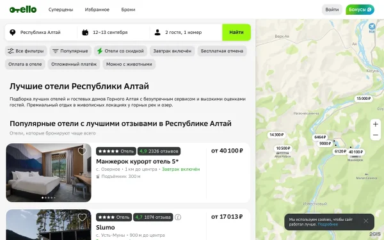
Task: Select the 15 000 ₽ map price marker
Action: point(364,99)
